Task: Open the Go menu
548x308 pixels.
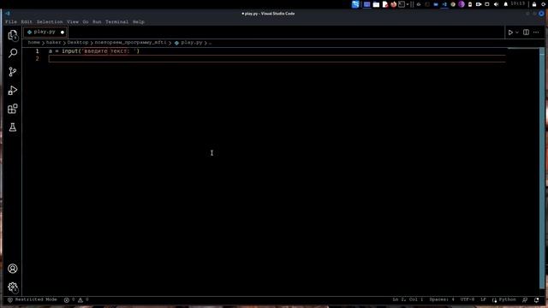Action: pos(86,21)
